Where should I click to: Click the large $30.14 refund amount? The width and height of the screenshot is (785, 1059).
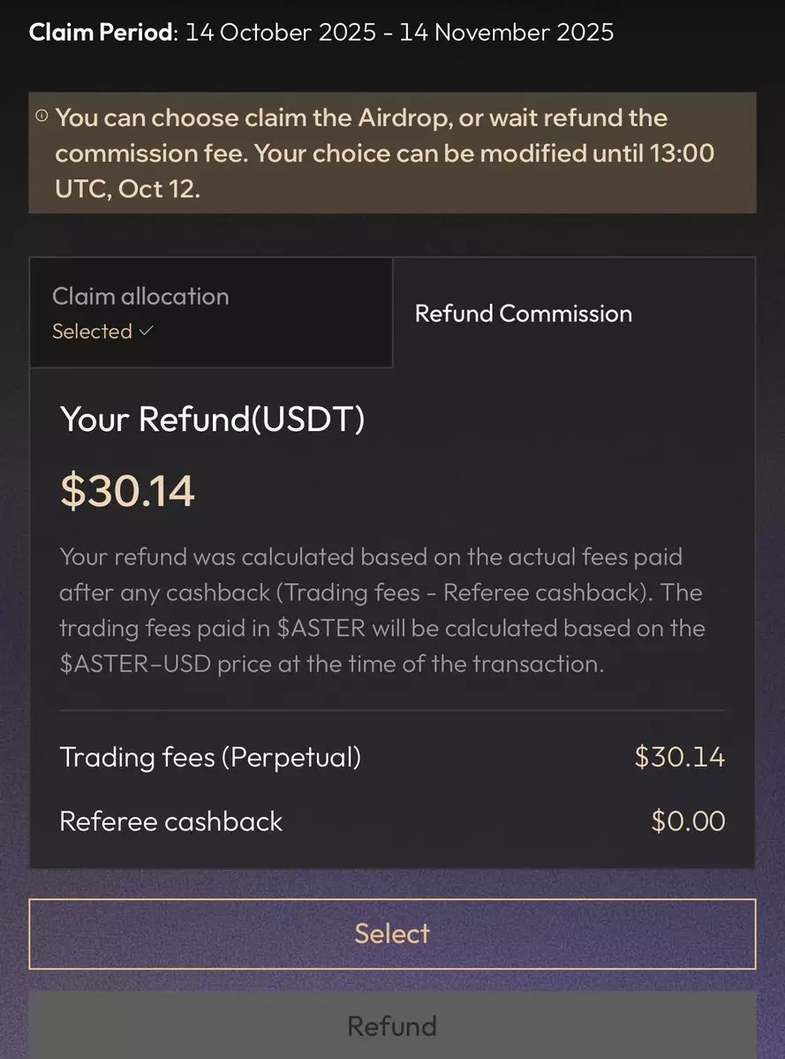click(x=127, y=490)
